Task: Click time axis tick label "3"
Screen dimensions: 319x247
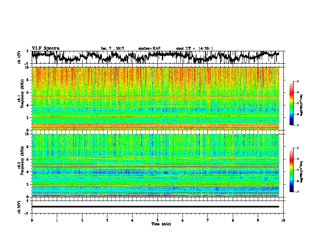Action: coord(107,220)
